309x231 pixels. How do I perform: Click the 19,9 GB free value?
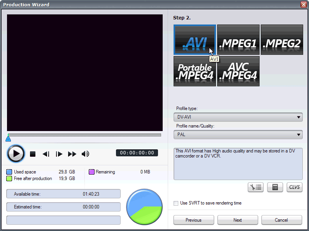pyautogui.click(x=67, y=178)
